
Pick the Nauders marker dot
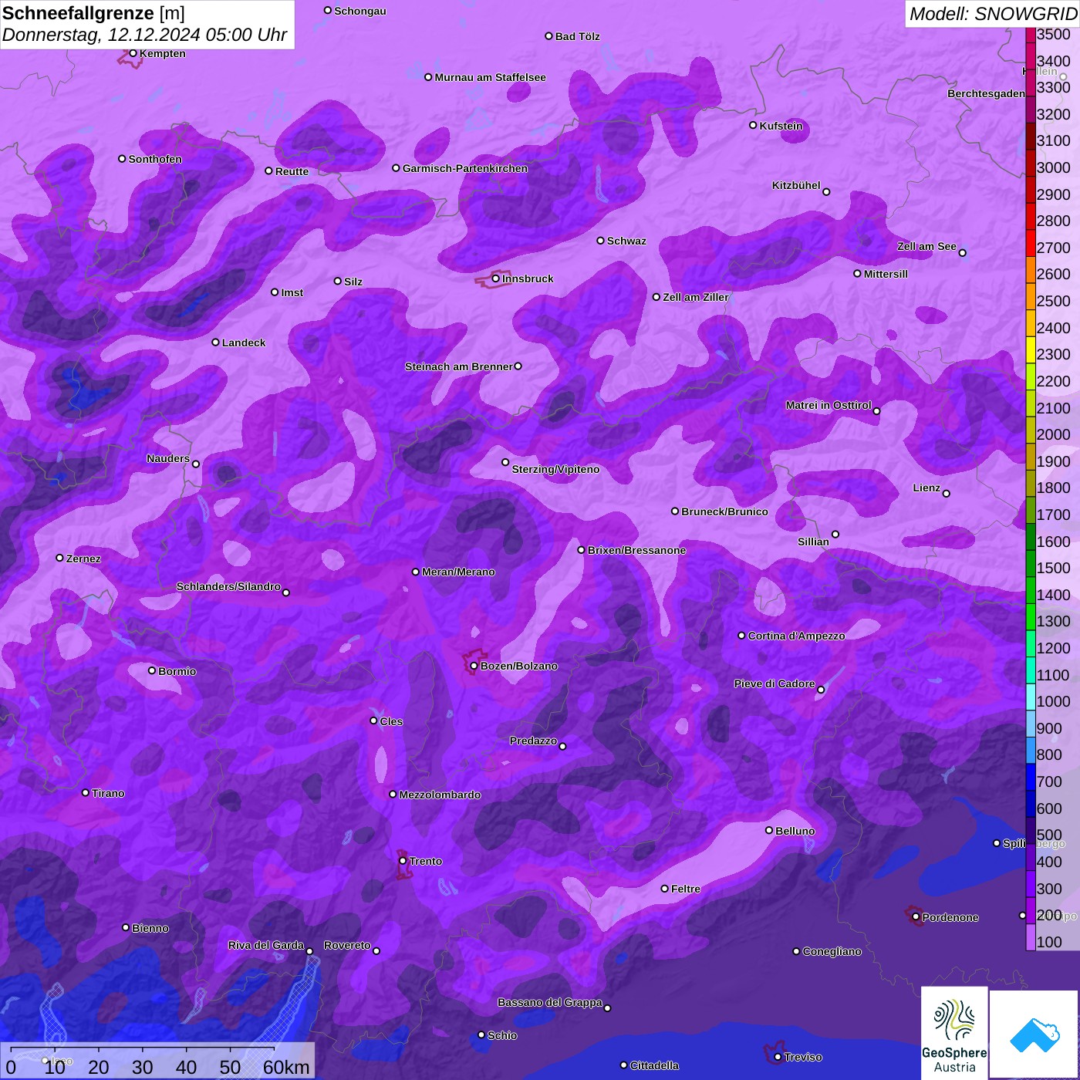[196, 464]
